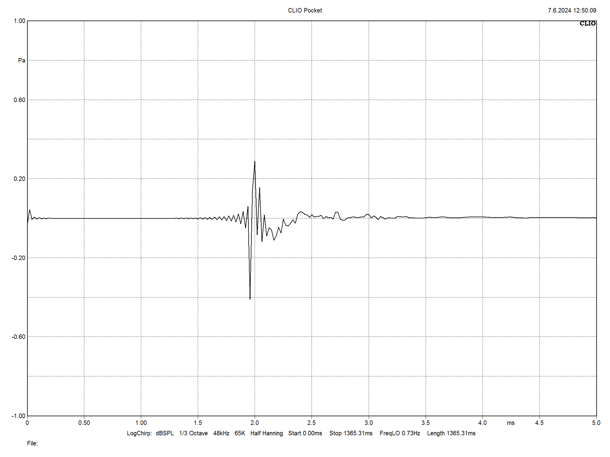Click the -0.60 y-axis label
The image size is (610, 457).
coord(18,337)
